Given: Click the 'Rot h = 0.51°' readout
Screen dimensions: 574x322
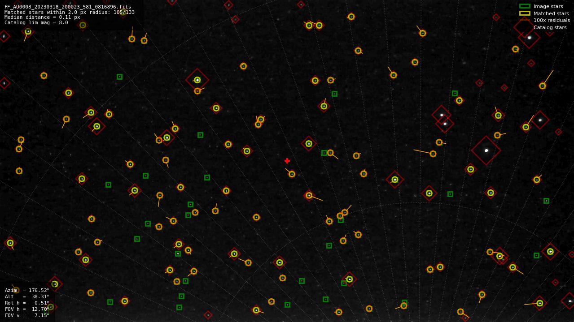Looking at the screenshot, I should (x=27, y=303).
